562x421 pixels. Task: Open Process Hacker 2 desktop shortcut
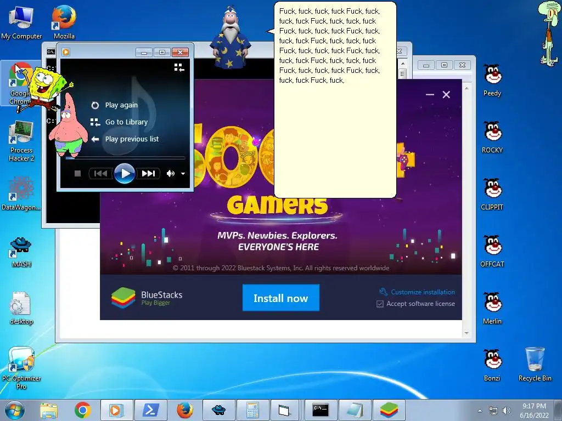(21, 141)
